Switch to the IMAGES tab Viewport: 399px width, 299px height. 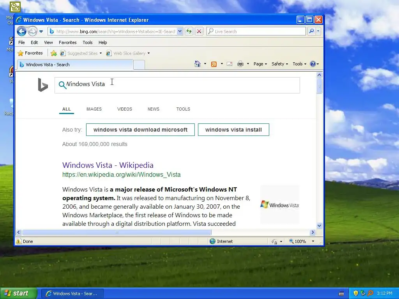pos(94,109)
